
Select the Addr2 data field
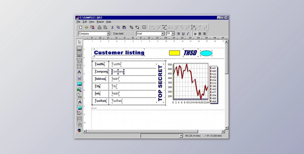point(116,94)
